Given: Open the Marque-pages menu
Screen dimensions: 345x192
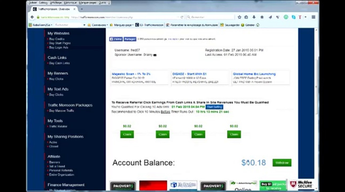Looking at the screenshot, I should point(87,2).
